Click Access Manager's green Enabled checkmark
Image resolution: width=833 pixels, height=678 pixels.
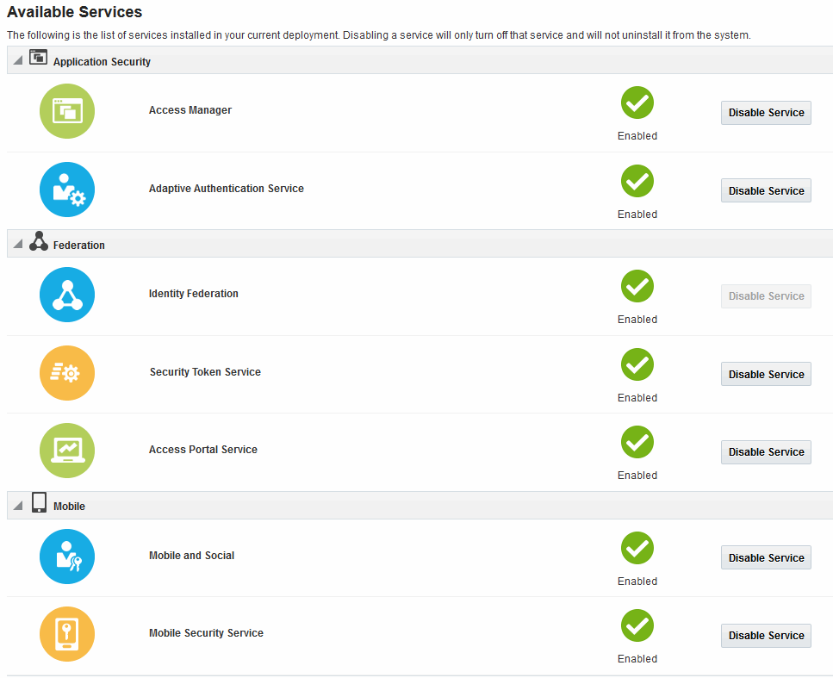click(637, 103)
